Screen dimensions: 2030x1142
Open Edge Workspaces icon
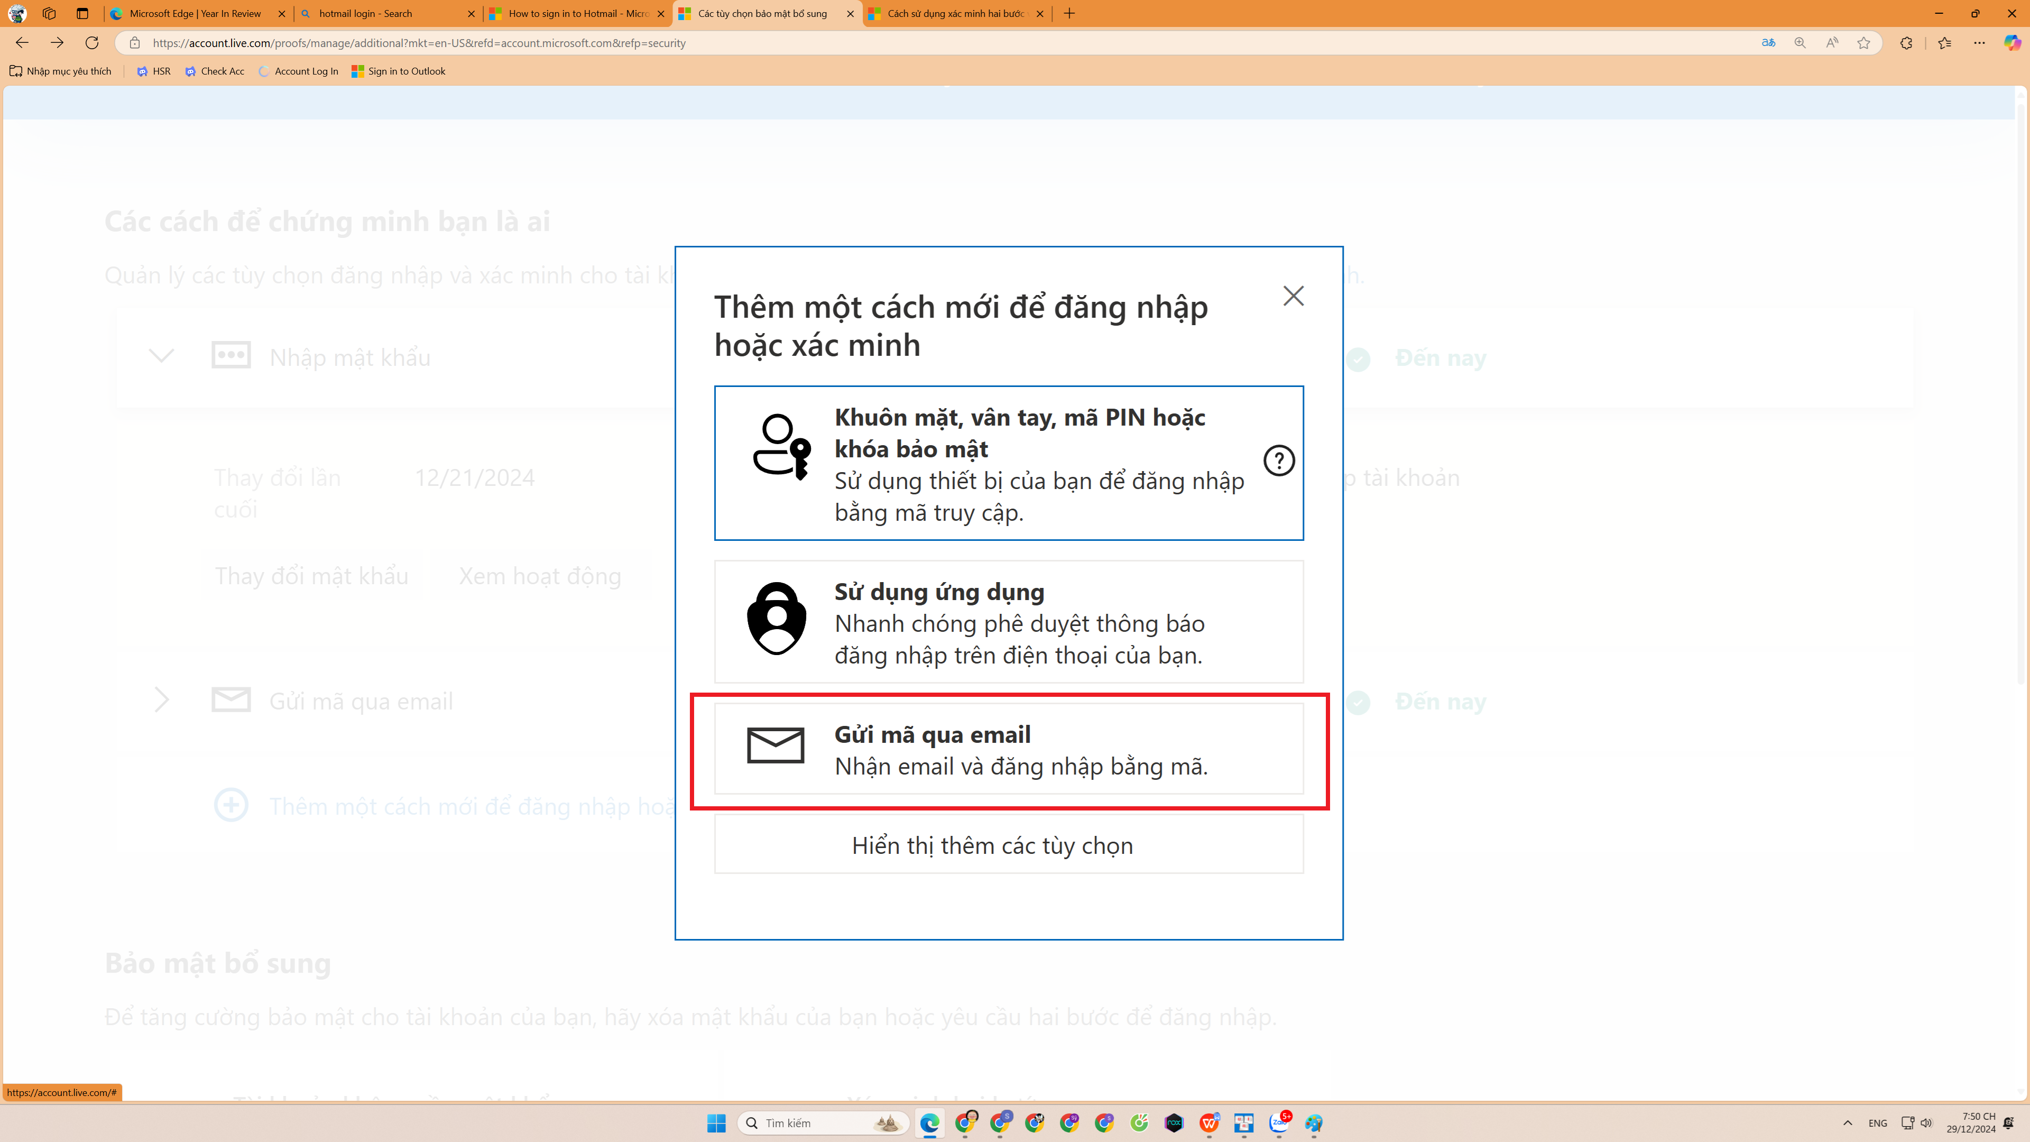click(49, 13)
